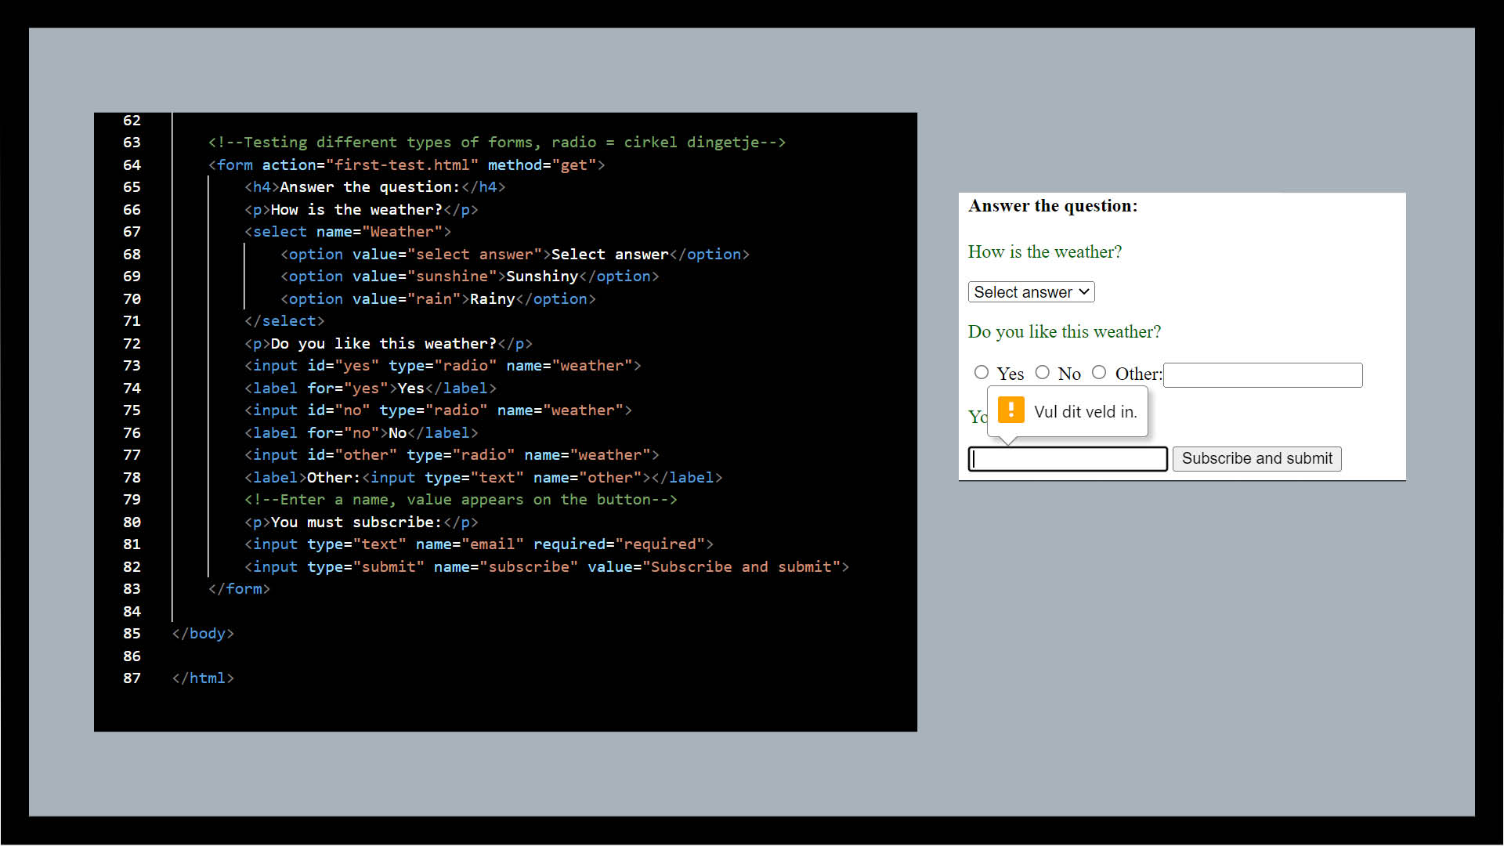
Task: Open the Select answer dropdown
Action: coord(1031,291)
